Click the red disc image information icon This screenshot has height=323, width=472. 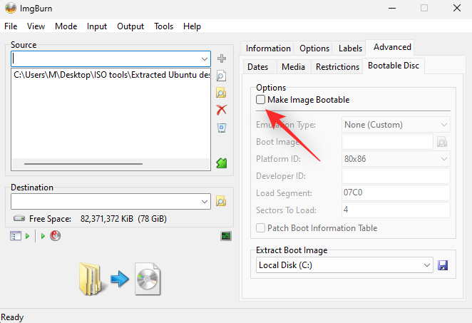pos(56,235)
